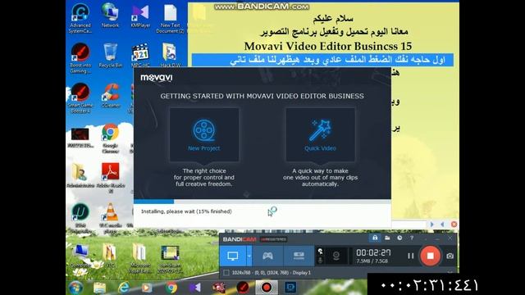
Task: Open Windows Start menu orb
Action: click(x=75, y=288)
